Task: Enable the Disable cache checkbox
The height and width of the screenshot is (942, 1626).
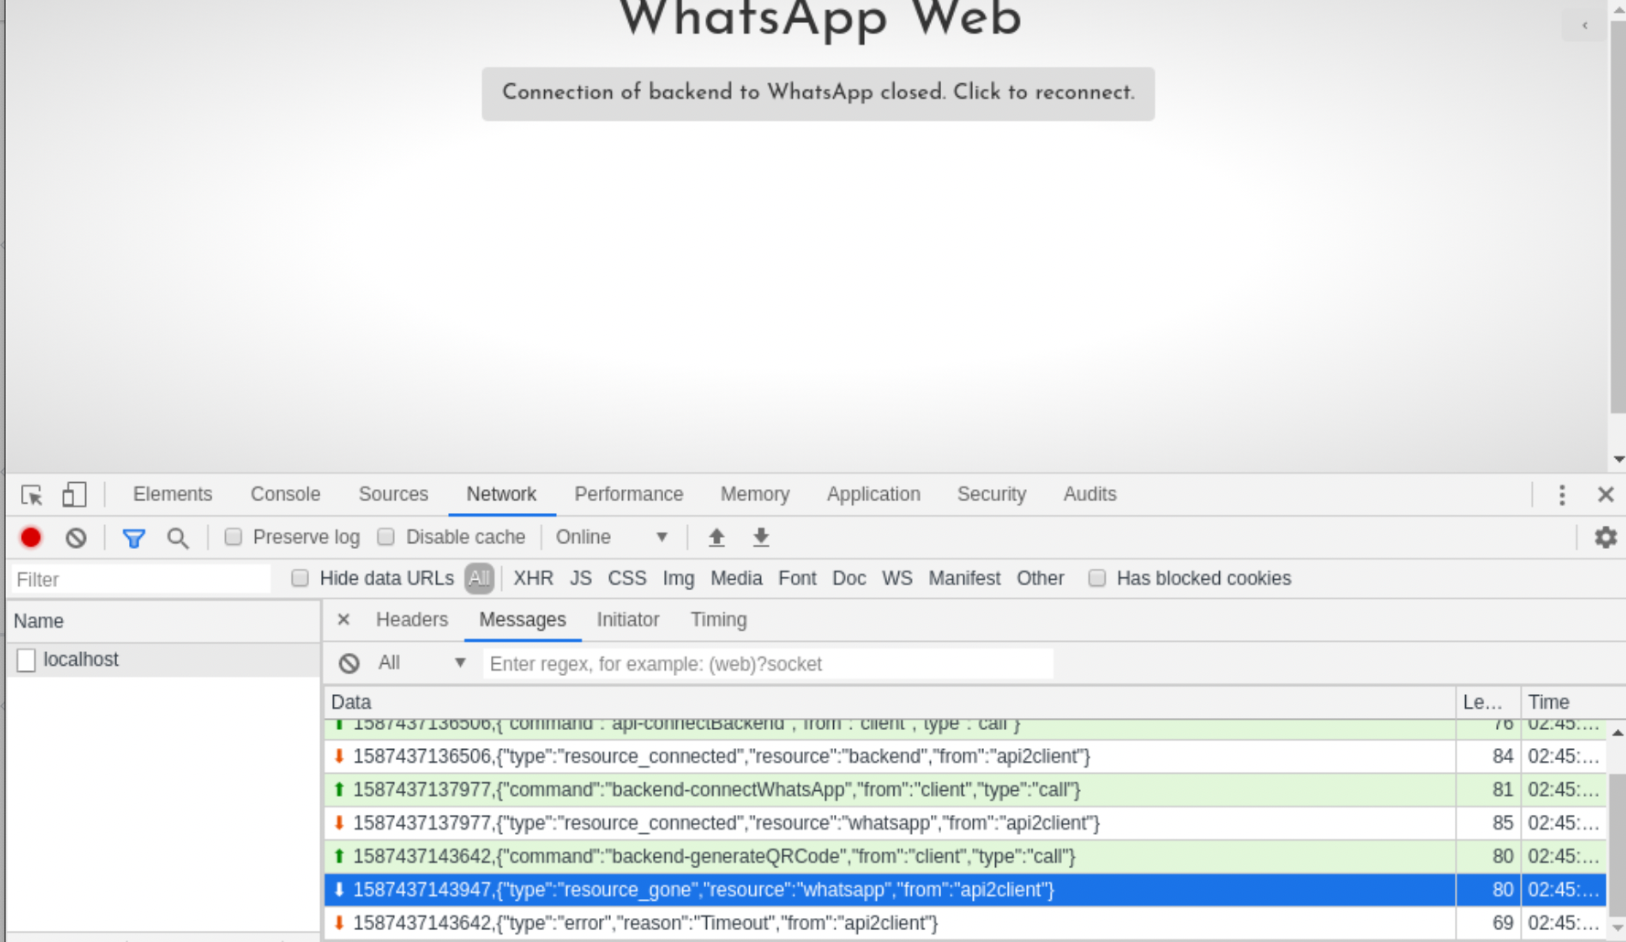Action: [386, 537]
